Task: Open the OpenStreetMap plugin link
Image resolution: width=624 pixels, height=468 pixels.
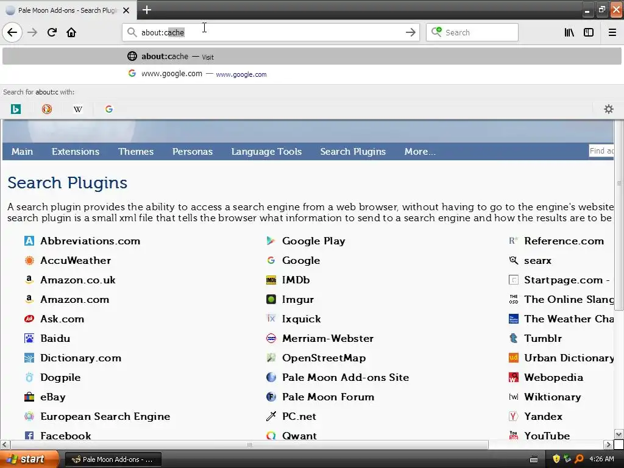Action: click(x=324, y=358)
